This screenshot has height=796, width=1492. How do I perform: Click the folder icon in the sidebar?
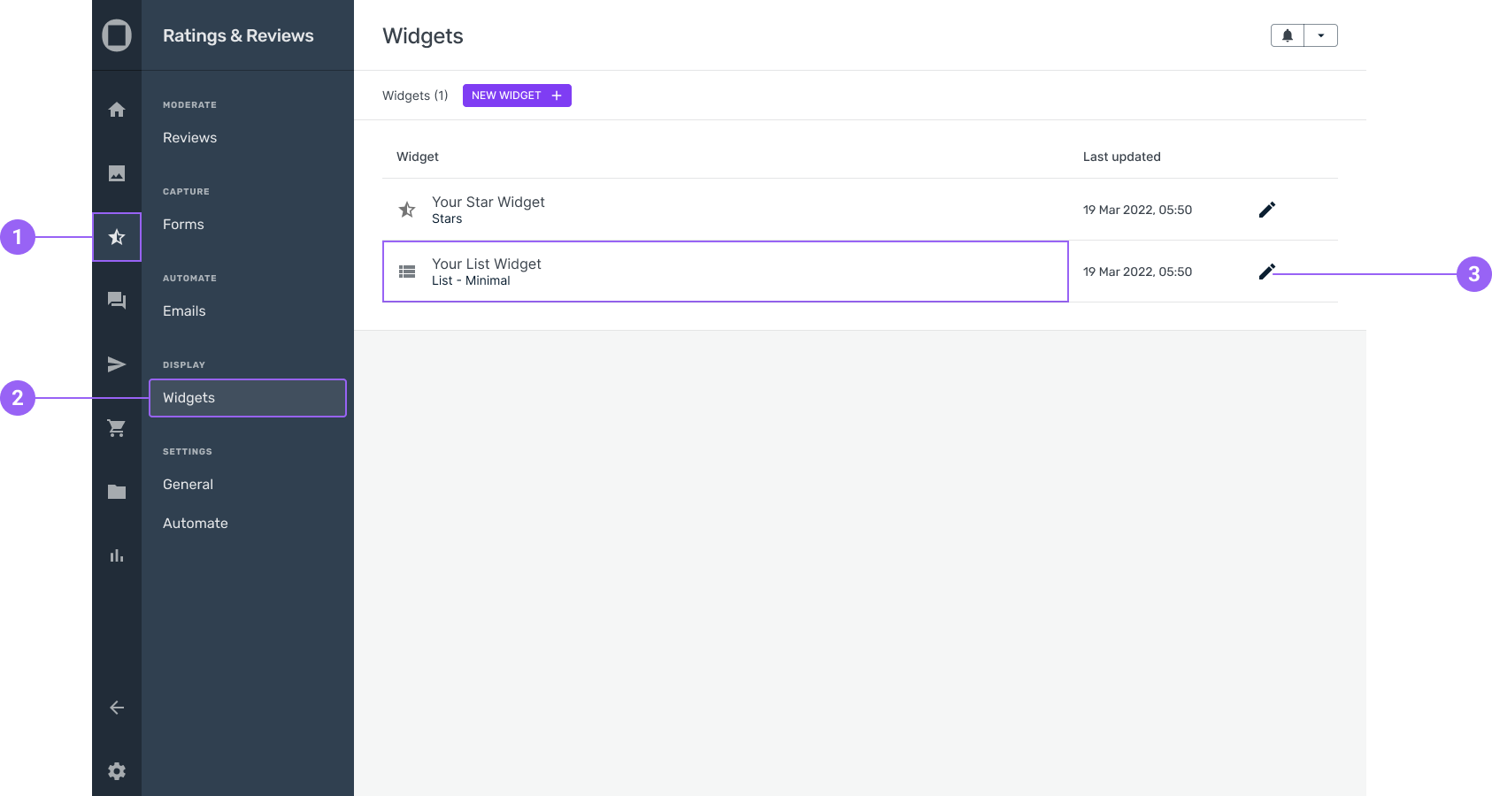click(117, 492)
